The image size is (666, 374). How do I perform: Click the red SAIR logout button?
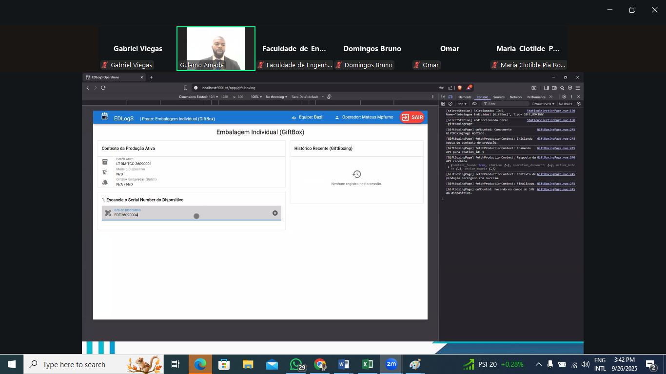tap(412, 117)
